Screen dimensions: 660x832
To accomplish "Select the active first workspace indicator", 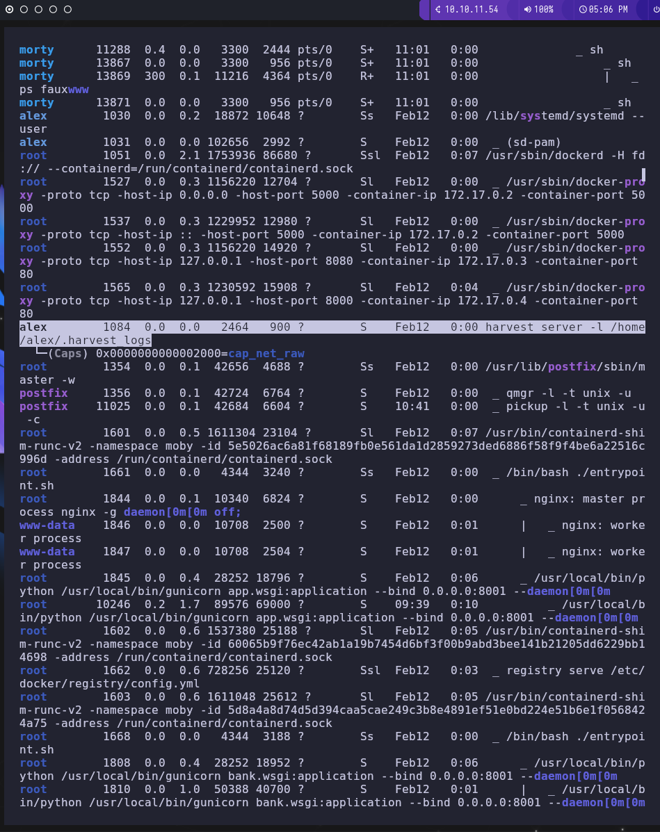I will (10, 9).
